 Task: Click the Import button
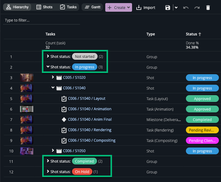click(146, 8)
